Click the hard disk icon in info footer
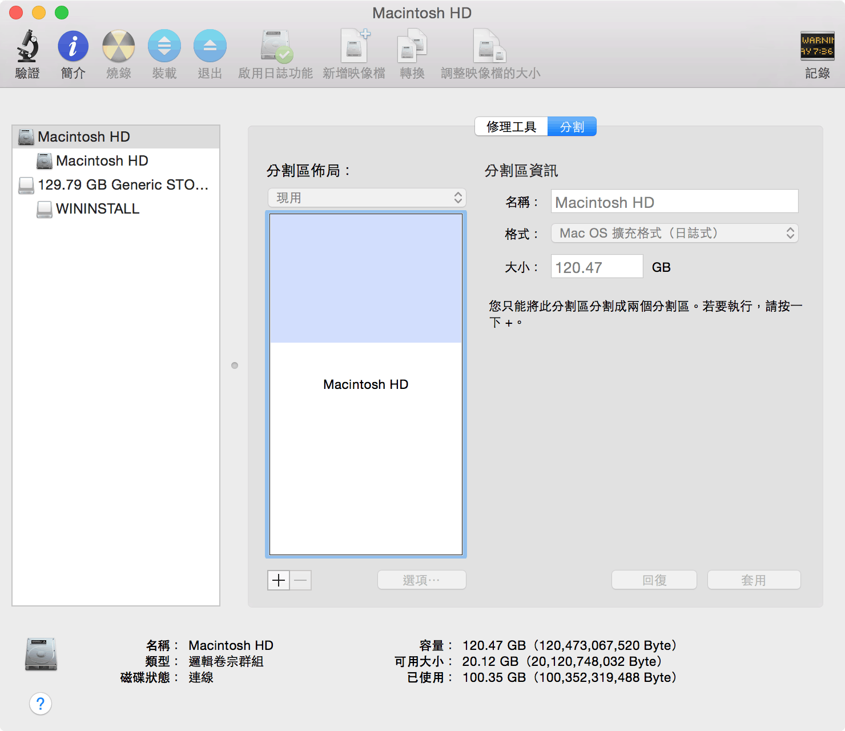 tap(41, 654)
